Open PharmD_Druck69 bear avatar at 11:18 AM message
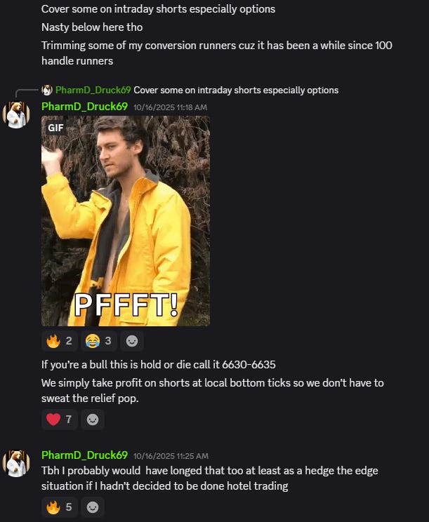This screenshot has height=522, width=429. click(x=16, y=115)
